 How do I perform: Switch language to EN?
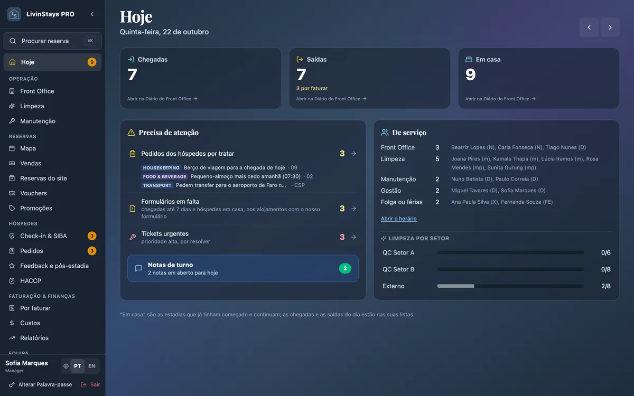coord(92,366)
